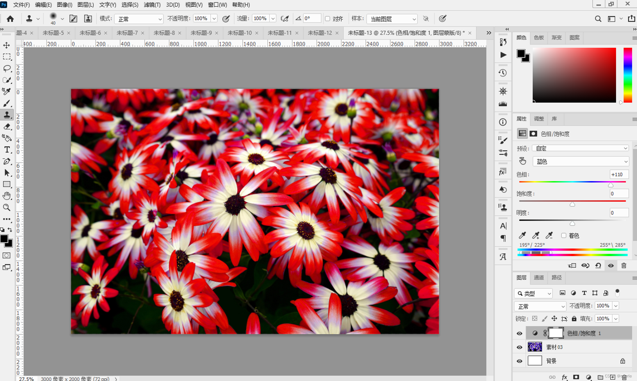The height and width of the screenshot is (381, 637).
Task: Click the on-image adjustment hand tool
Action: point(523,161)
